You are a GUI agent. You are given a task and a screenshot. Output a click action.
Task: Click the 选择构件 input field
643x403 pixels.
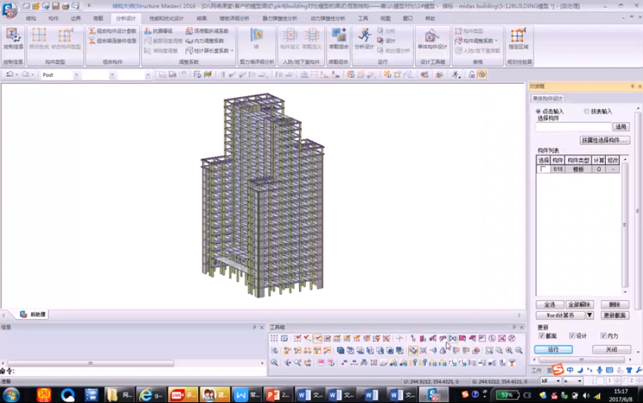573,127
